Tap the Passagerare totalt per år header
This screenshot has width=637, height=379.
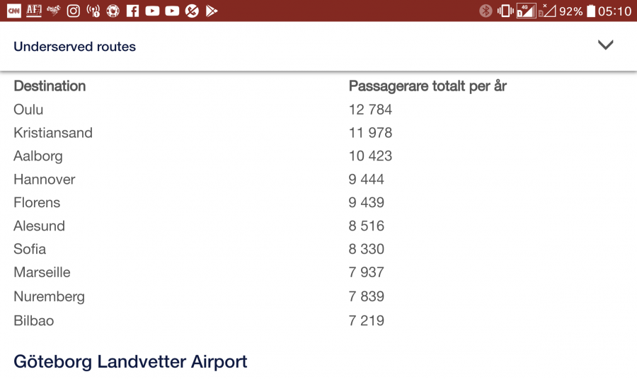point(427,86)
